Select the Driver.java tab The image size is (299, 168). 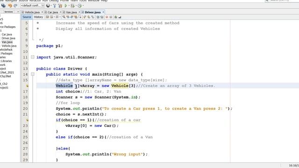click(x=93, y=12)
